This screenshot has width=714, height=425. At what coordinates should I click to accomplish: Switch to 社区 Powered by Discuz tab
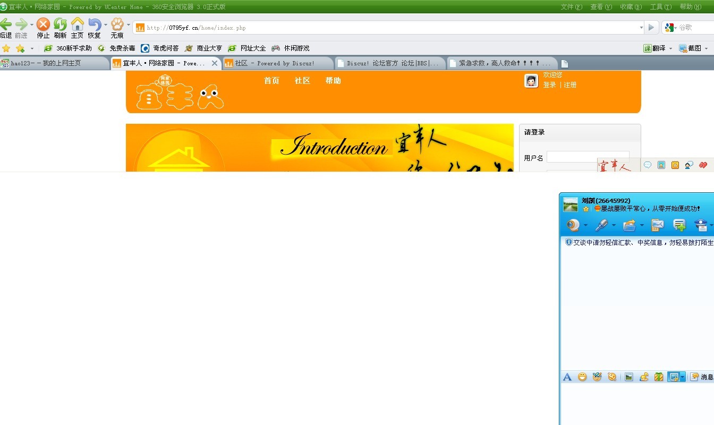(x=278, y=63)
